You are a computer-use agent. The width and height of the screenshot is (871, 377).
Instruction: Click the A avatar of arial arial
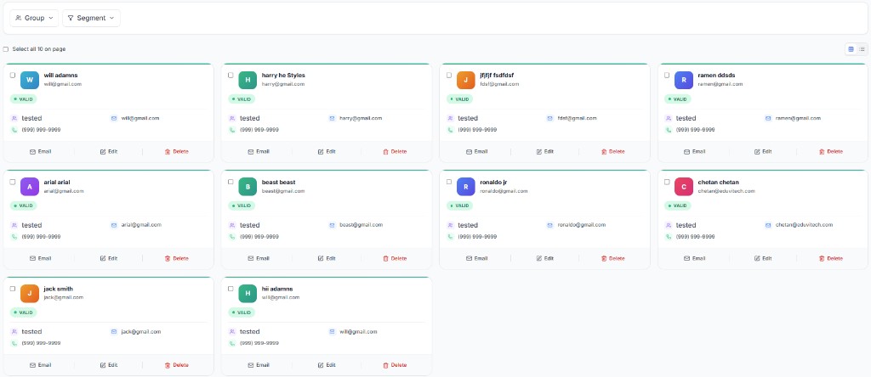pos(30,187)
